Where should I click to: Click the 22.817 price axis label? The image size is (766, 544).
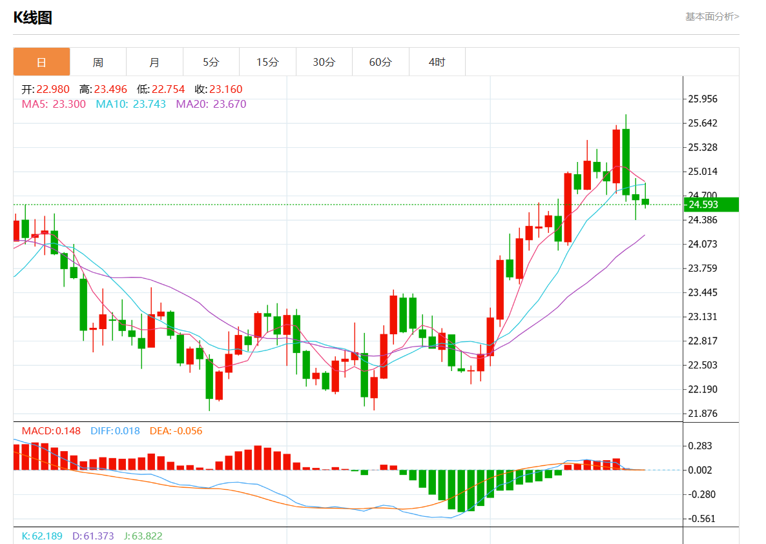[703, 341]
